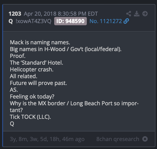Click the 'Feeling ok today?' line

pyautogui.click(x=32, y=97)
